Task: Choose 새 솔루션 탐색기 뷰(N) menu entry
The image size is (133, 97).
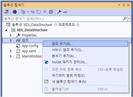Action: [85, 82]
